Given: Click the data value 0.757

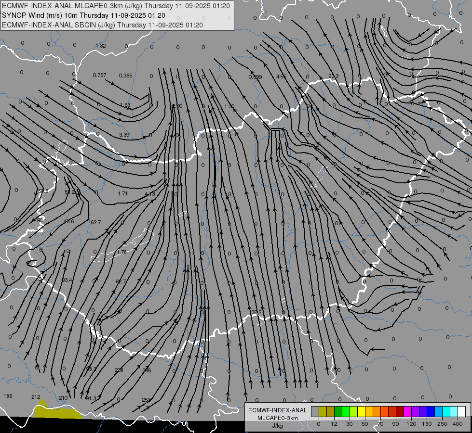Looking at the screenshot, I should pos(99,75).
